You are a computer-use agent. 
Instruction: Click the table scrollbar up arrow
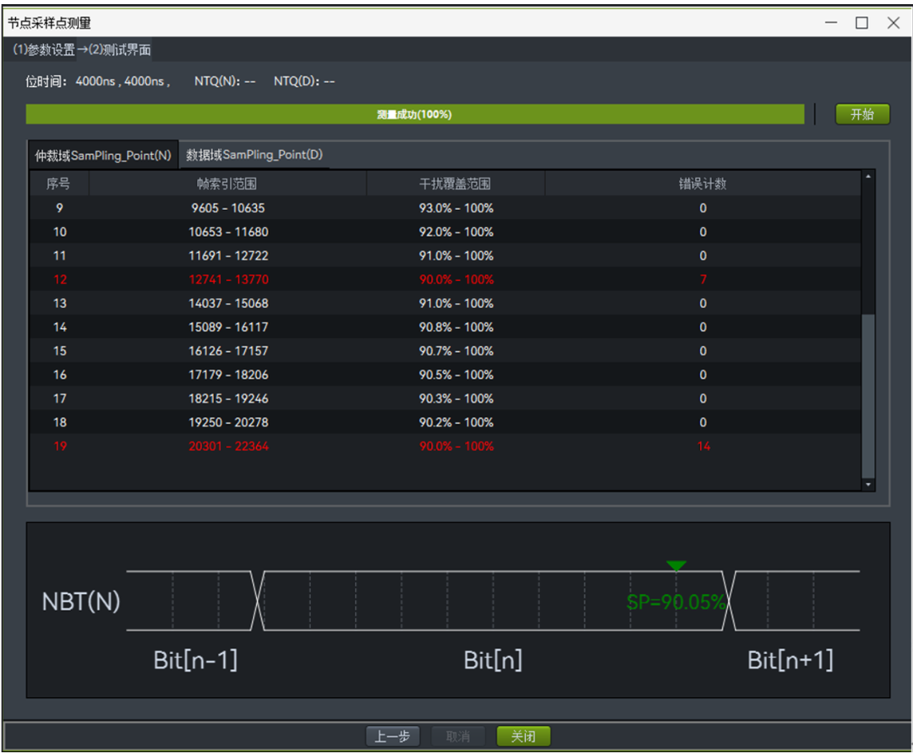tap(868, 177)
